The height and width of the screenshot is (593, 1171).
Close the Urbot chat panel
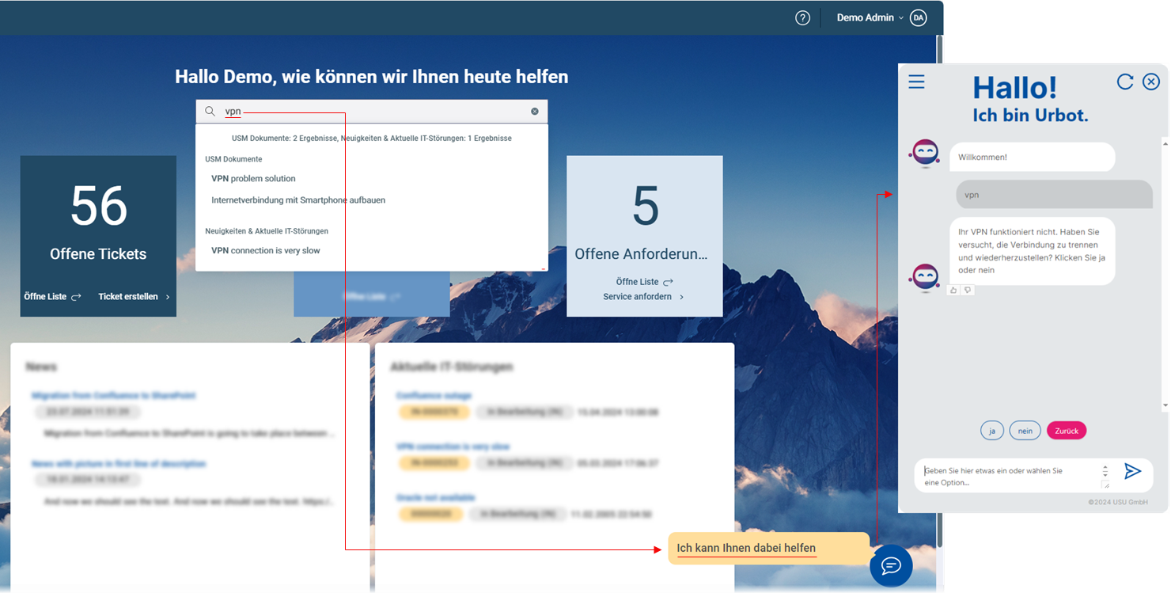point(1151,82)
